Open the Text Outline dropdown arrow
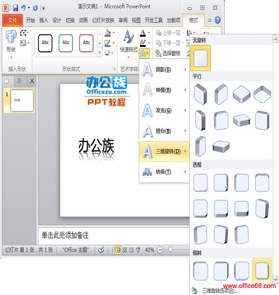This screenshot has height=295, width=279. [x=149, y=43]
